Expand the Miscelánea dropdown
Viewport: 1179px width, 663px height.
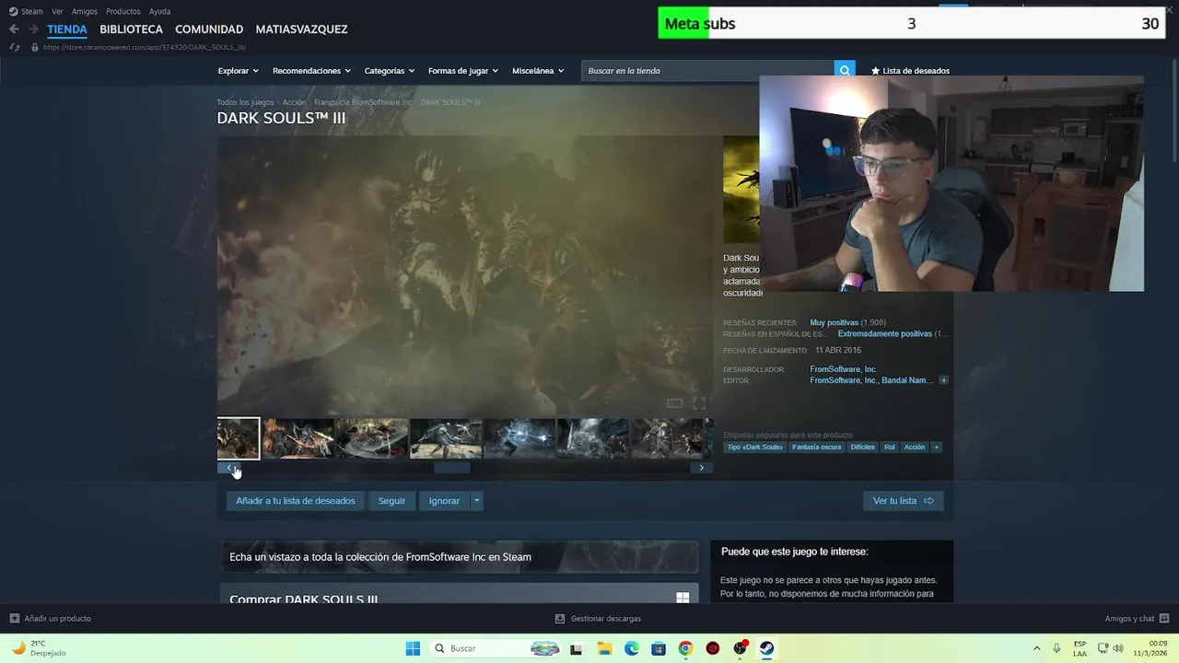(538, 71)
